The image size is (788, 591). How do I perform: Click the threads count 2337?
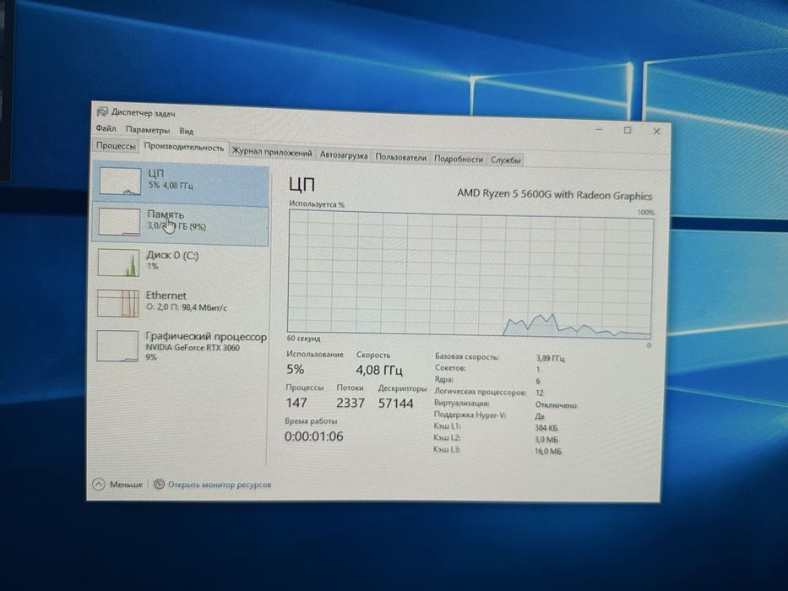(351, 403)
